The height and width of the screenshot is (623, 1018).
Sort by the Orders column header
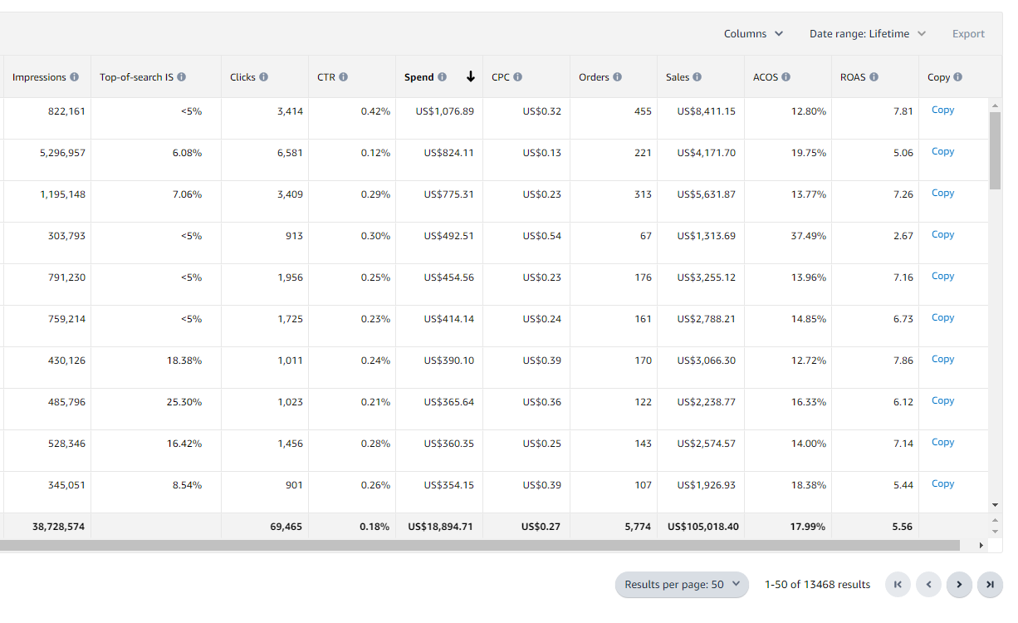[x=595, y=77]
